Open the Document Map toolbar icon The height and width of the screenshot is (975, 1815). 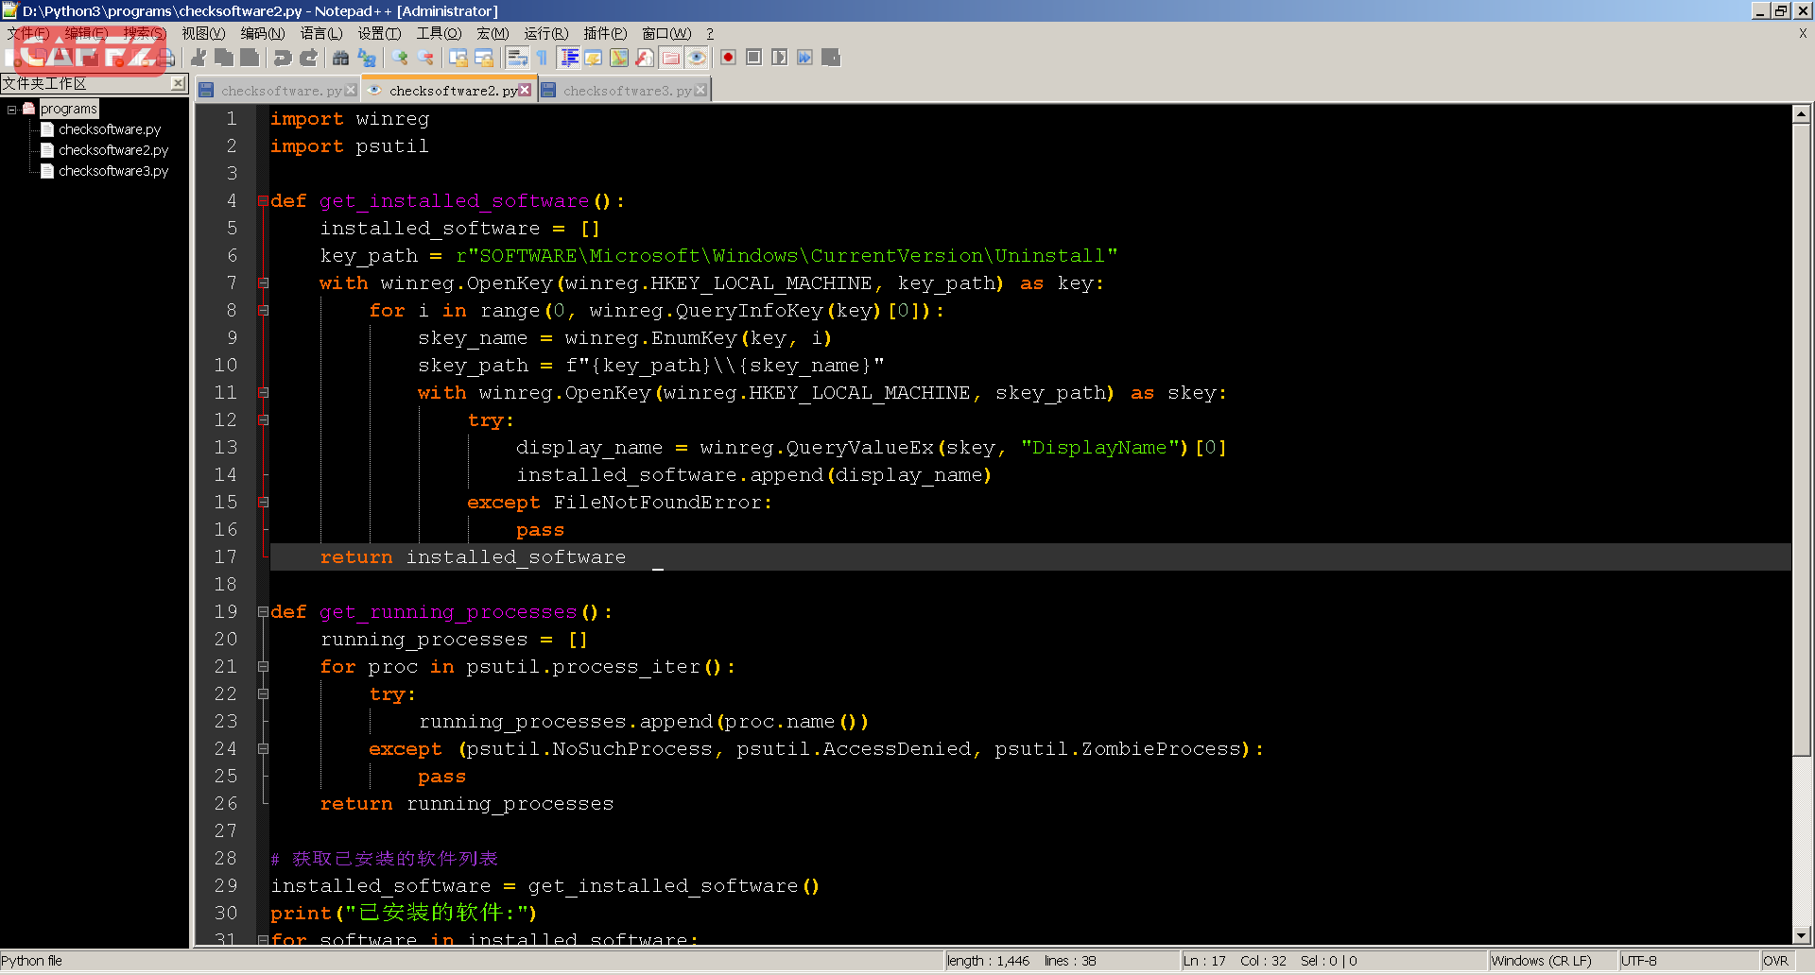click(x=619, y=58)
